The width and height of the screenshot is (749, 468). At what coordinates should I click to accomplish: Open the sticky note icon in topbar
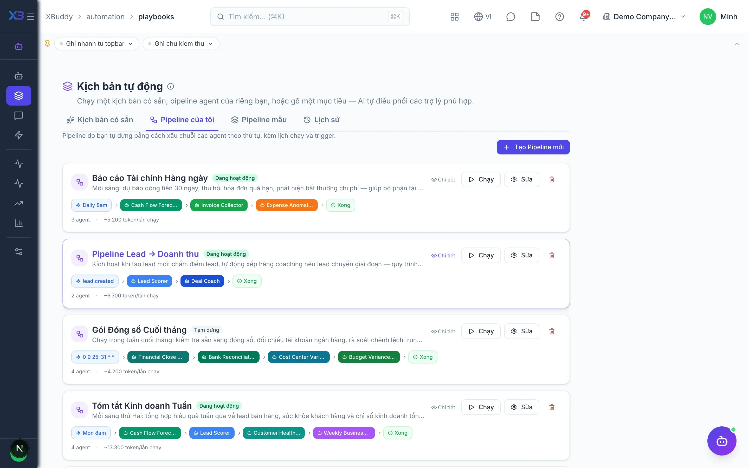pos(535,16)
